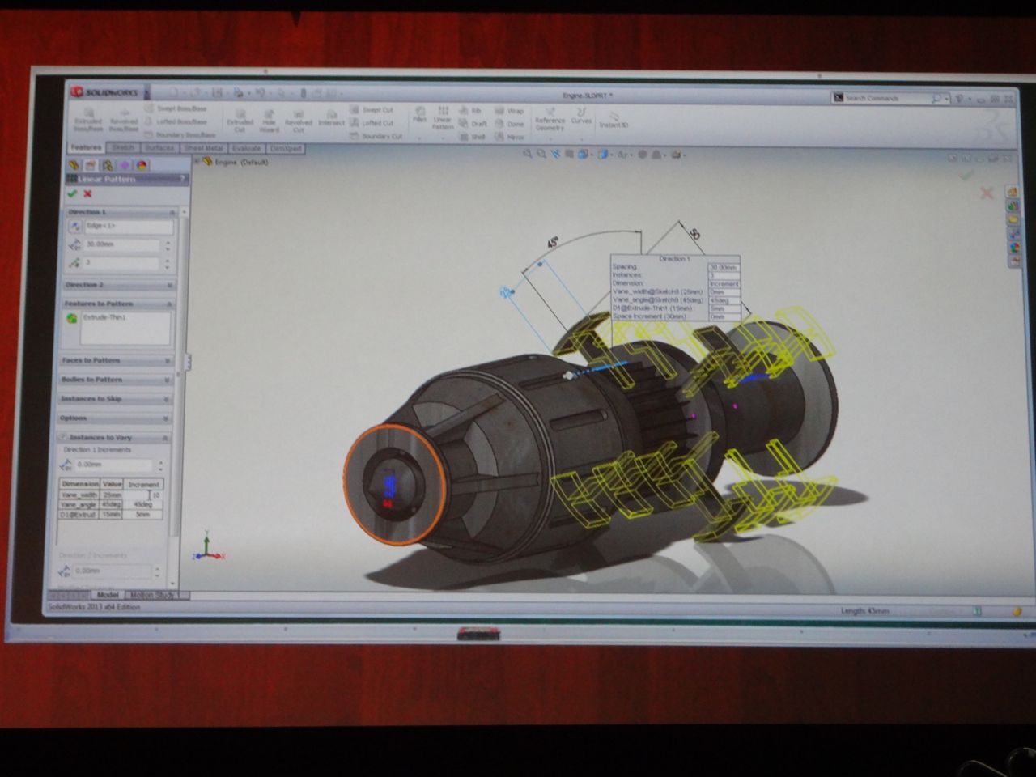Expand the Instances to Skip section
Image resolution: width=1036 pixels, height=777 pixels.
pyautogui.click(x=117, y=398)
